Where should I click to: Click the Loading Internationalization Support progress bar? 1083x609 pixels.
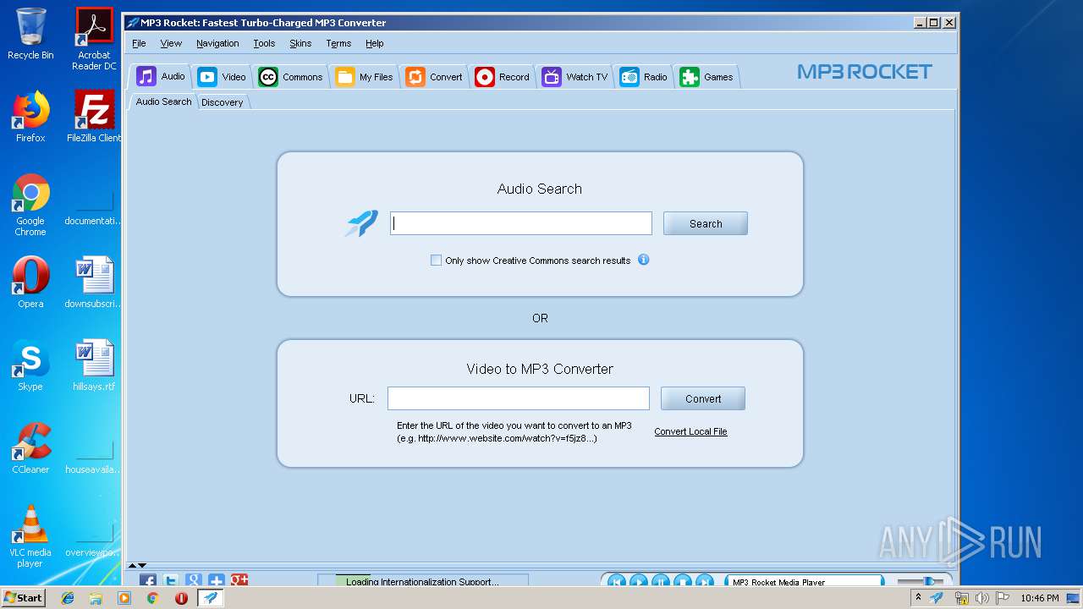(423, 581)
